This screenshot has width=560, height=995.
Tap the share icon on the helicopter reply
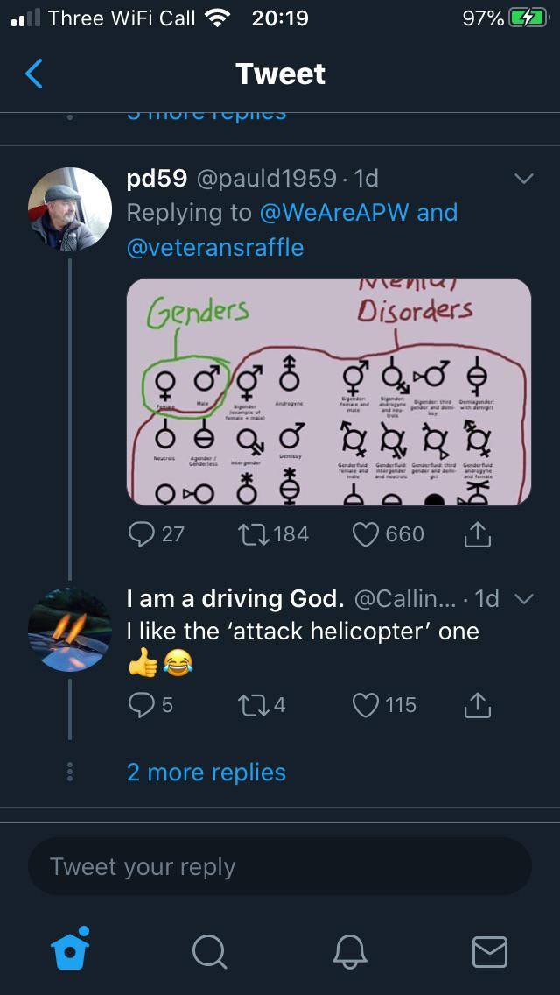tap(477, 705)
